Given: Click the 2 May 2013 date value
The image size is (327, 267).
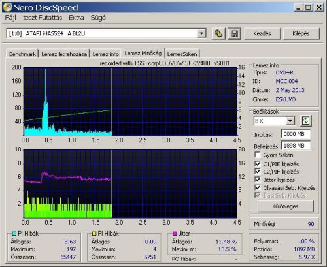Looking at the screenshot, I should coord(290,90).
